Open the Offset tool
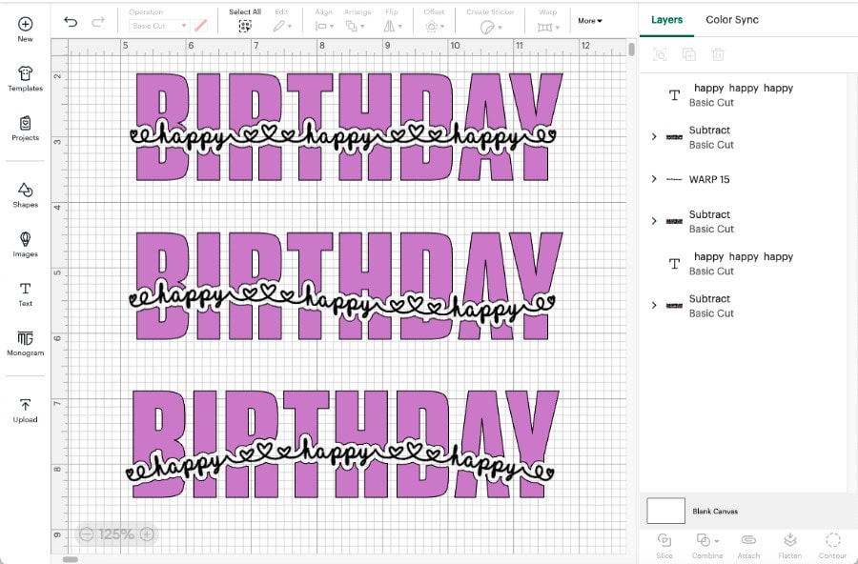858x564 pixels. [434, 26]
